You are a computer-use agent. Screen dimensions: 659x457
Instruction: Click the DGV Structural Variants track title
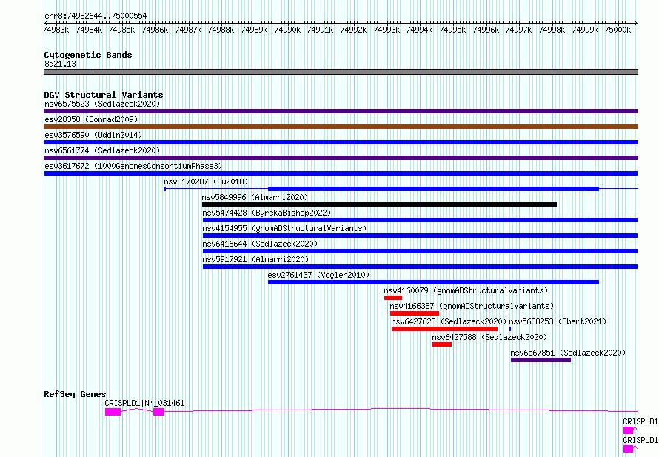pos(104,95)
